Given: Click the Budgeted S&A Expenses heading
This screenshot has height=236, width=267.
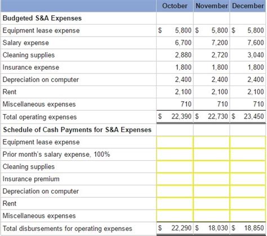Looking at the screenshot, I should pos(42,18).
